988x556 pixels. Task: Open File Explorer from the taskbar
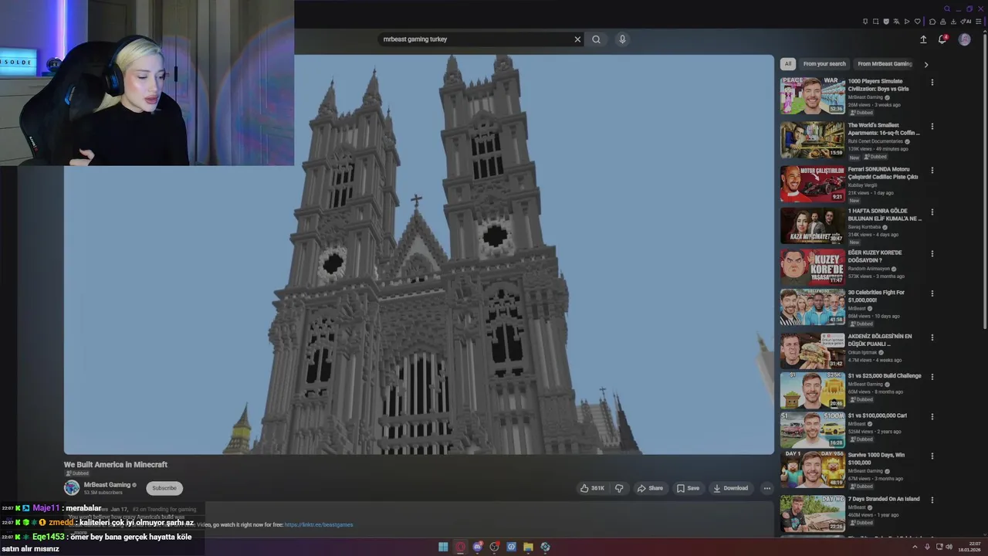point(528,547)
